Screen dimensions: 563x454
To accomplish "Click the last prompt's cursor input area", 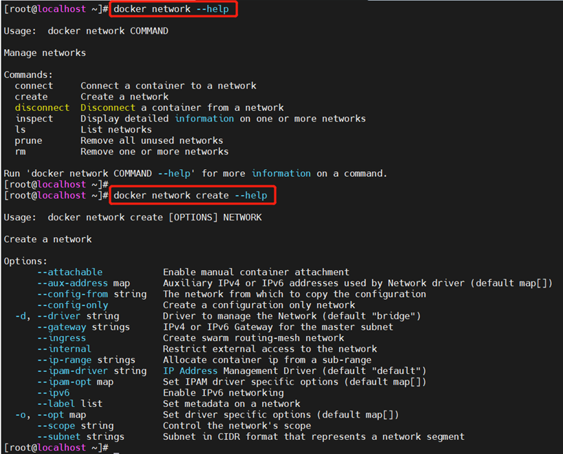I will (117, 448).
